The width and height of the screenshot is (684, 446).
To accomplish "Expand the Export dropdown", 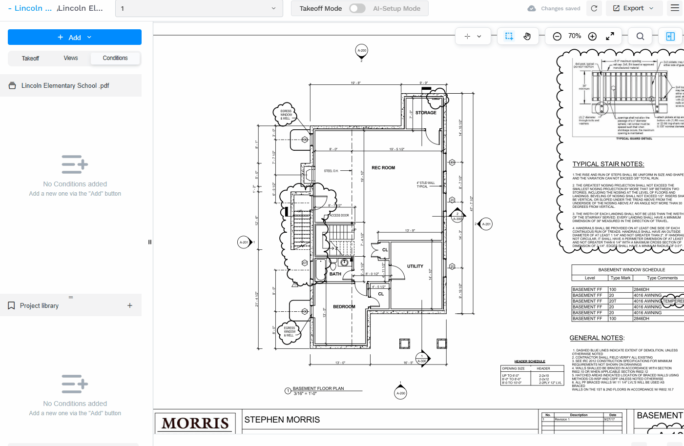I will pyautogui.click(x=634, y=8).
